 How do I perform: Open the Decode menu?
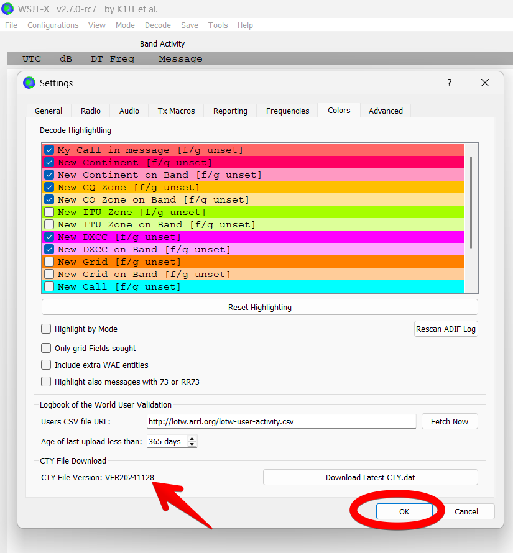point(158,25)
